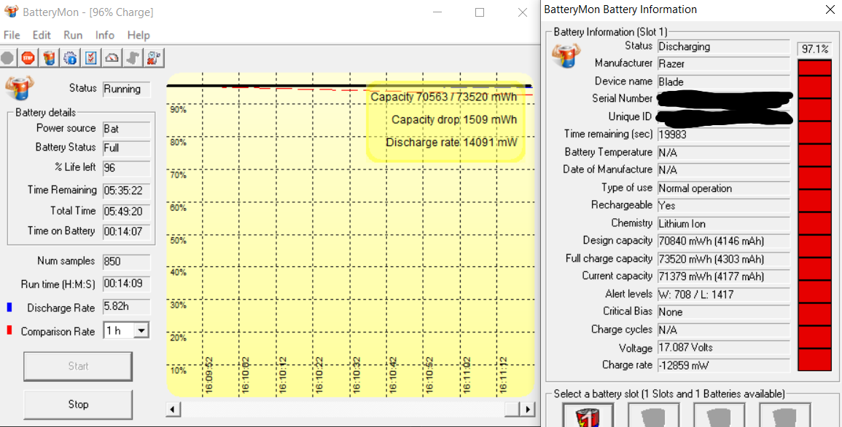Click the disabled Start button

[77, 366]
